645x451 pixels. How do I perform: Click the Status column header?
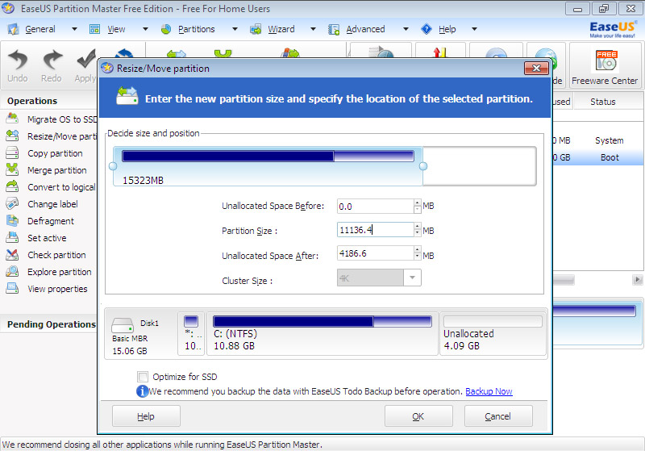point(602,102)
